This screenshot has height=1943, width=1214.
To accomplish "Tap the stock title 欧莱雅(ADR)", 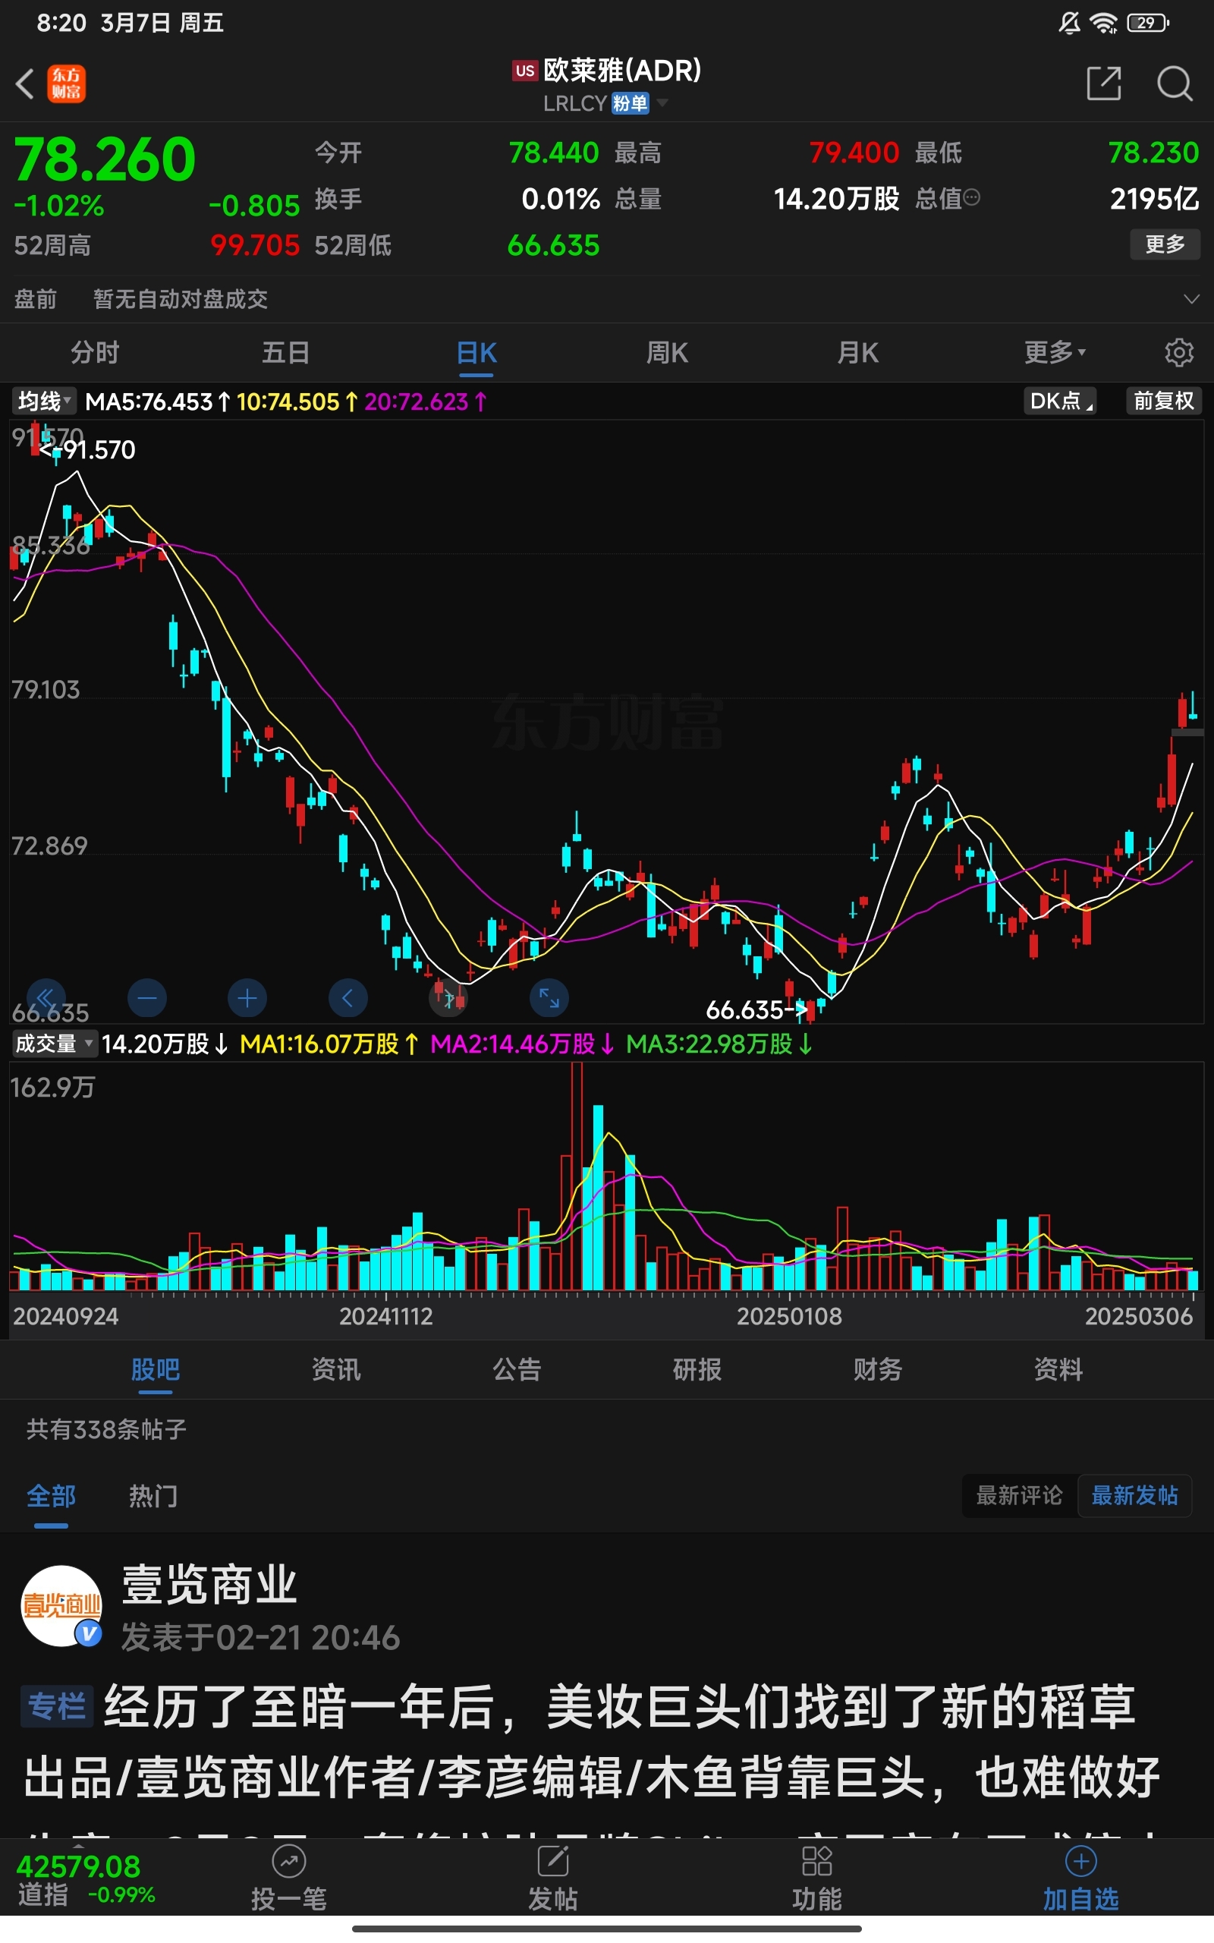I will click(x=622, y=70).
